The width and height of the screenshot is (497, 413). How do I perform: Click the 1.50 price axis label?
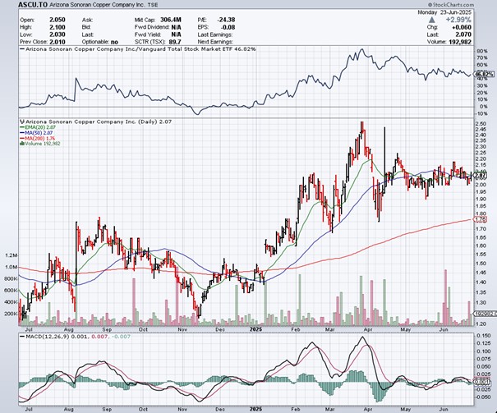point(481,264)
